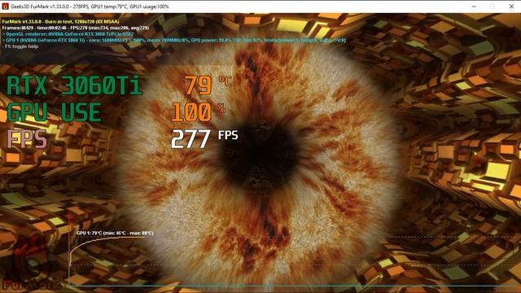The width and height of the screenshot is (521, 293).
Task: Click the 'F1: toggle help' text
Action: tap(20, 46)
